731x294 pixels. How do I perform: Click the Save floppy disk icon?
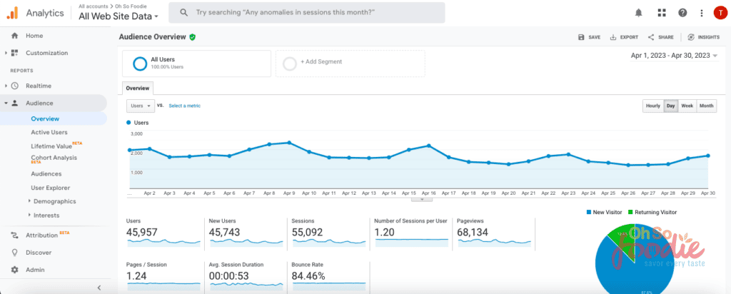point(581,37)
